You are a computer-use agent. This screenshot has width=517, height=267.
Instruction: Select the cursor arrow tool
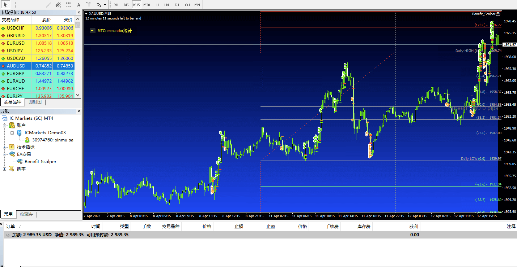click(5, 5)
